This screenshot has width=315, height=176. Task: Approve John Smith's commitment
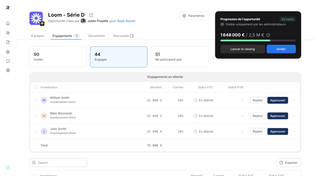pos(278,132)
